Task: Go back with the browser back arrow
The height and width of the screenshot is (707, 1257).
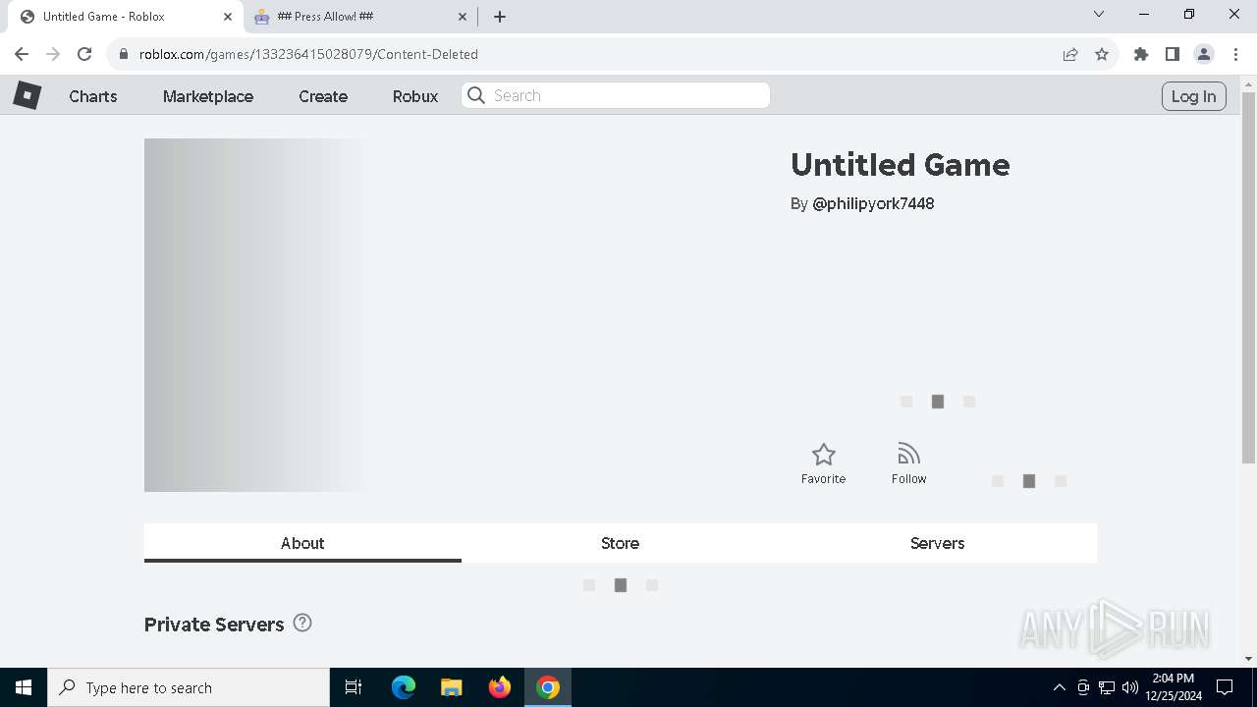Action: tap(22, 54)
